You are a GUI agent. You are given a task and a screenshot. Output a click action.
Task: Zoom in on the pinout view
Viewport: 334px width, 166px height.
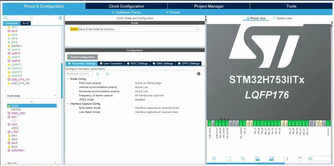(214, 159)
